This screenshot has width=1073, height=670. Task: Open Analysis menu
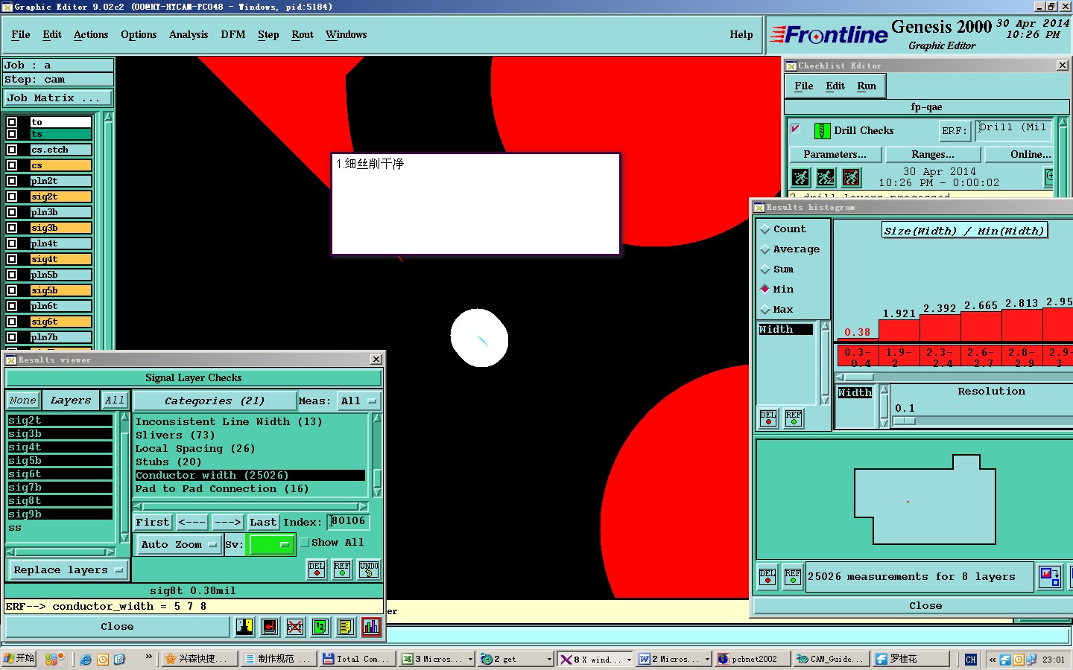[189, 35]
